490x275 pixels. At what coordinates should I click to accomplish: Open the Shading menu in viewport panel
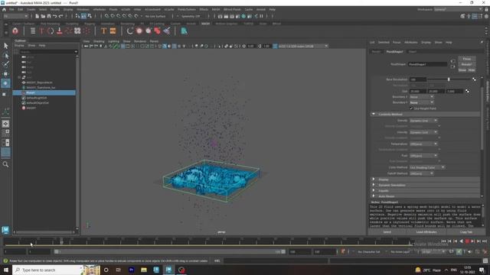click(x=99, y=41)
